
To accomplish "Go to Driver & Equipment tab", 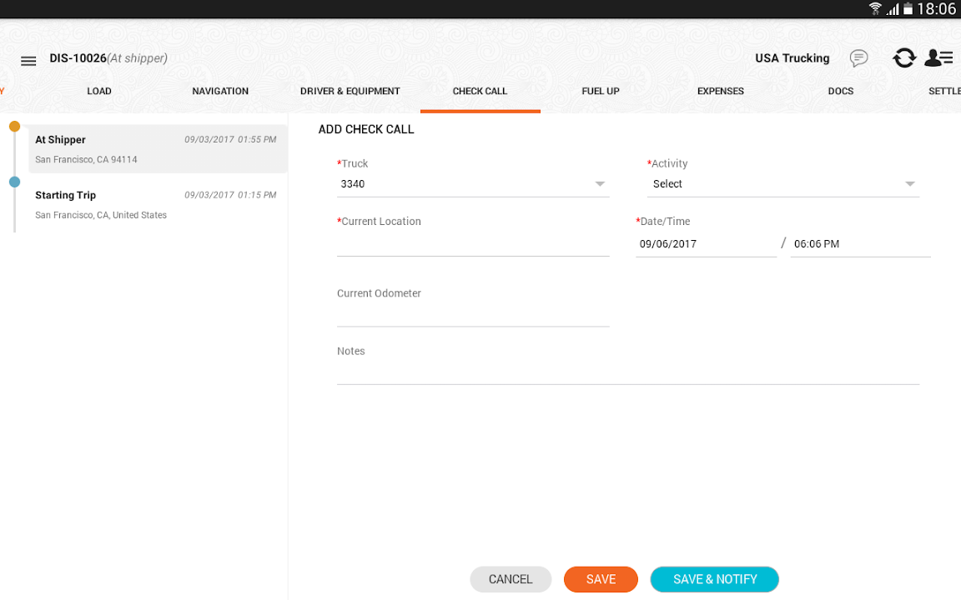I will (x=350, y=91).
